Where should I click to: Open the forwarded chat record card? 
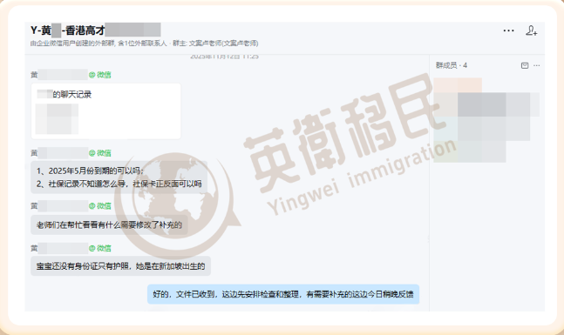[105, 111]
